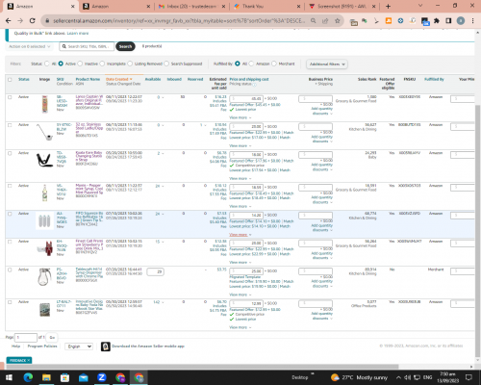Sort by the Date Created column header
Screen dimensions: 481x385
[x=118, y=79]
